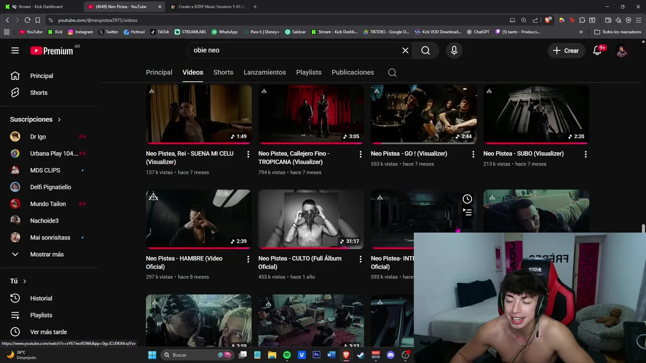Open the Twitter bookmark
This screenshot has width=646, height=363.
[x=108, y=32]
